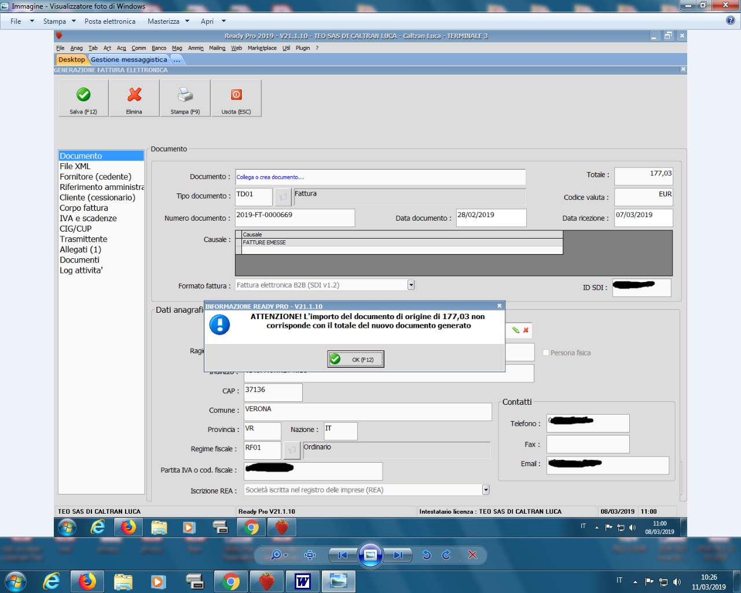This screenshot has width=741, height=593.
Task: Click the Comune field containing VERONA
Action: click(x=368, y=412)
